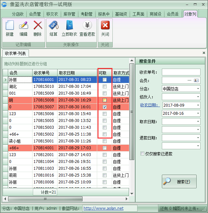The width and height of the screenshot is (208, 213).
Task: Click the scroll-right arrow of horizontal scrollbar
Action: point(126,199)
